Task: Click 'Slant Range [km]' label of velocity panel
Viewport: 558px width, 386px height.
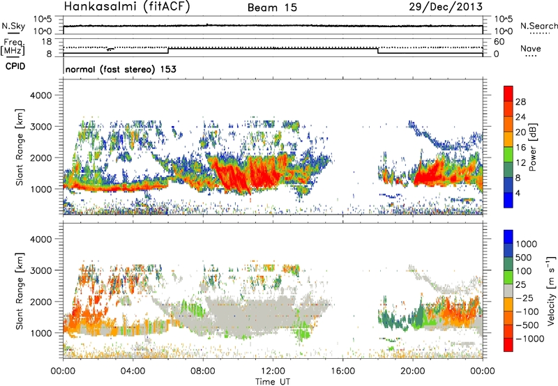Action: pyautogui.click(x=20, y=291)
